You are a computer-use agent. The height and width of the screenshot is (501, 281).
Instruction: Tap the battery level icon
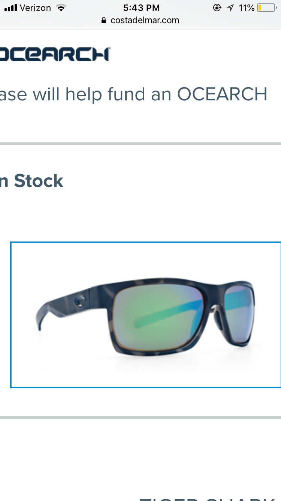[267, 8]
